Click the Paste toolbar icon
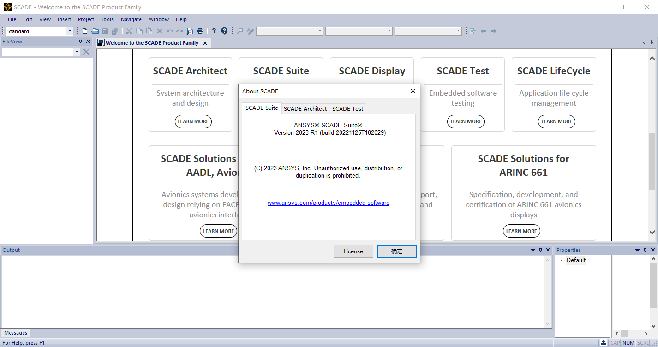Screen dimensions: 658x347 pos(149,31)
